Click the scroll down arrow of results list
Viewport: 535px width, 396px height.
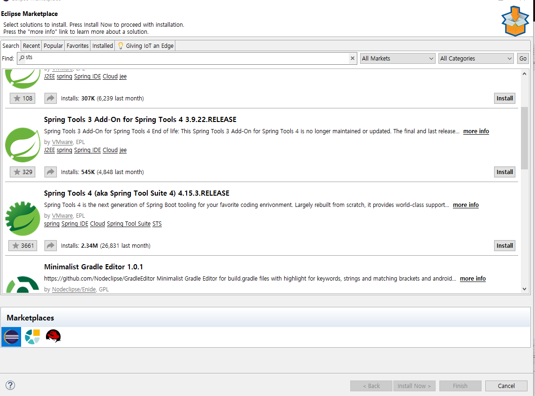[524, 289]
